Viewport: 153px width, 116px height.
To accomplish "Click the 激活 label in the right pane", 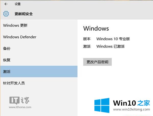I will [x=87, y=46].
